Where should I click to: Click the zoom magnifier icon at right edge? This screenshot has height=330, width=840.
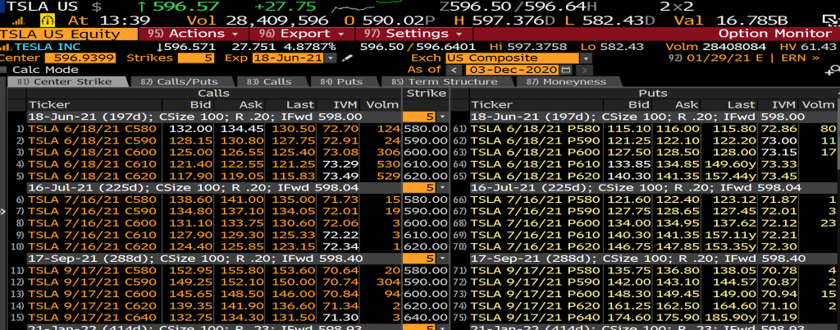pyautogui.click(x=833, y=70)
